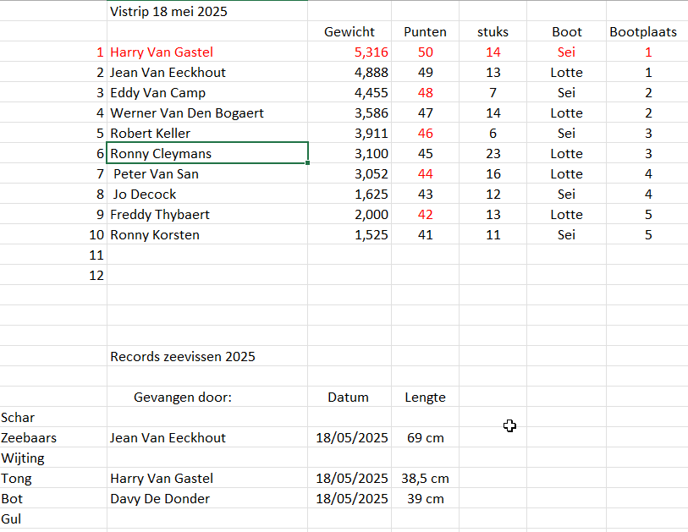Viewport: 688px width, 532px height.
Task: Select the empty cell beside row 11
Action: coord(207,255)
